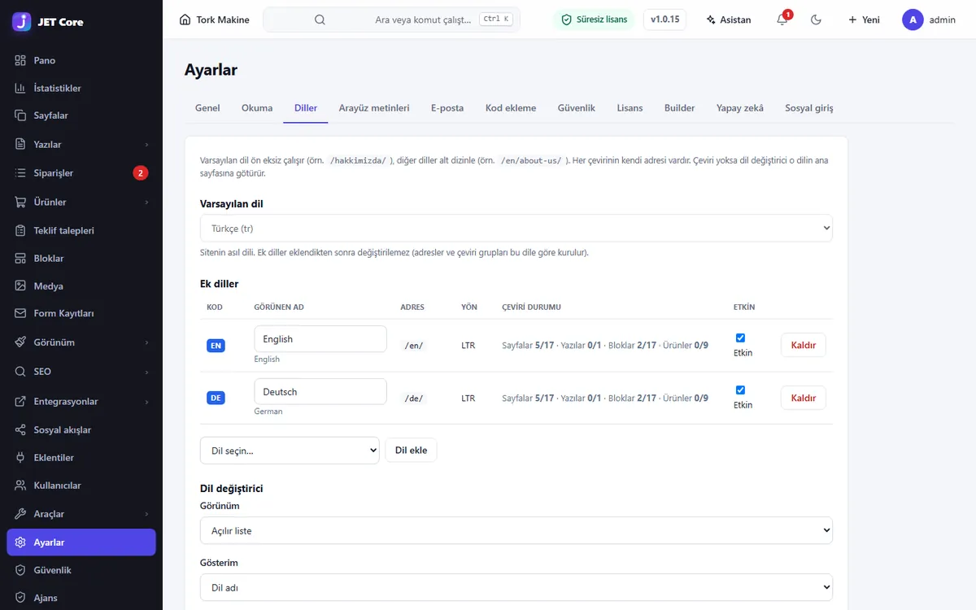The height and width of the screenshot is (610, 976).
Task: Uncheck Etkin checkbox for Deutsch
Action: pyautogui.click(x=740, y=390)
